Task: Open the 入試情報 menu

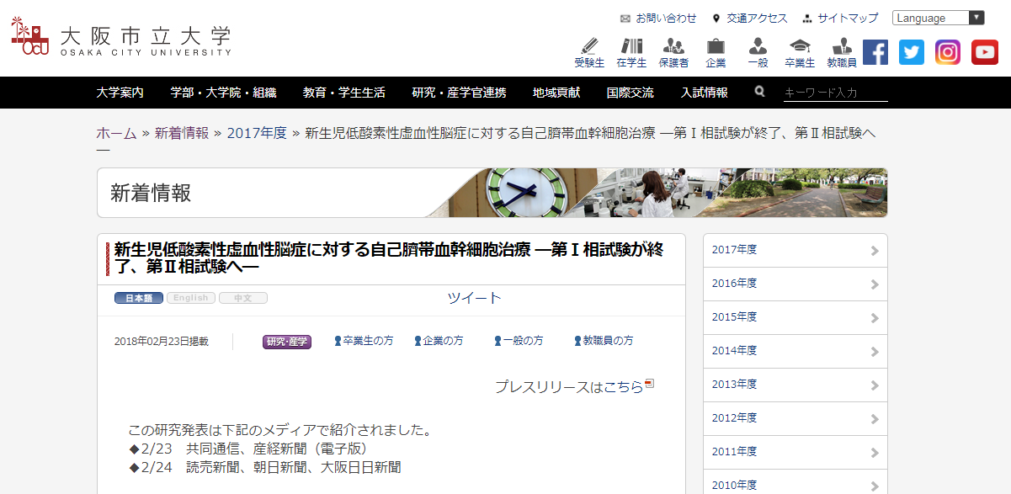Action: coord(705,93)
